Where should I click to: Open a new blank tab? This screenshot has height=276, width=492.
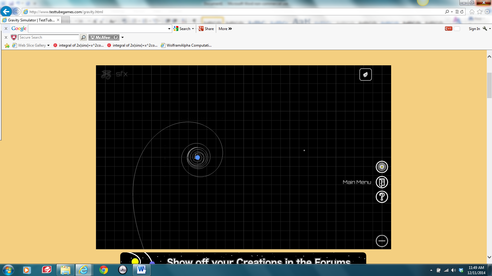coord(65,20)
